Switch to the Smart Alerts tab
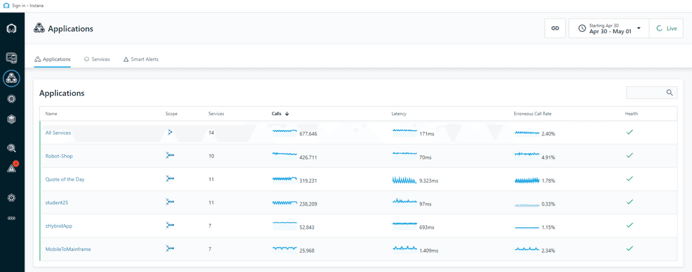692x272 pixels. pyautogui.click(x=141, y=59)
